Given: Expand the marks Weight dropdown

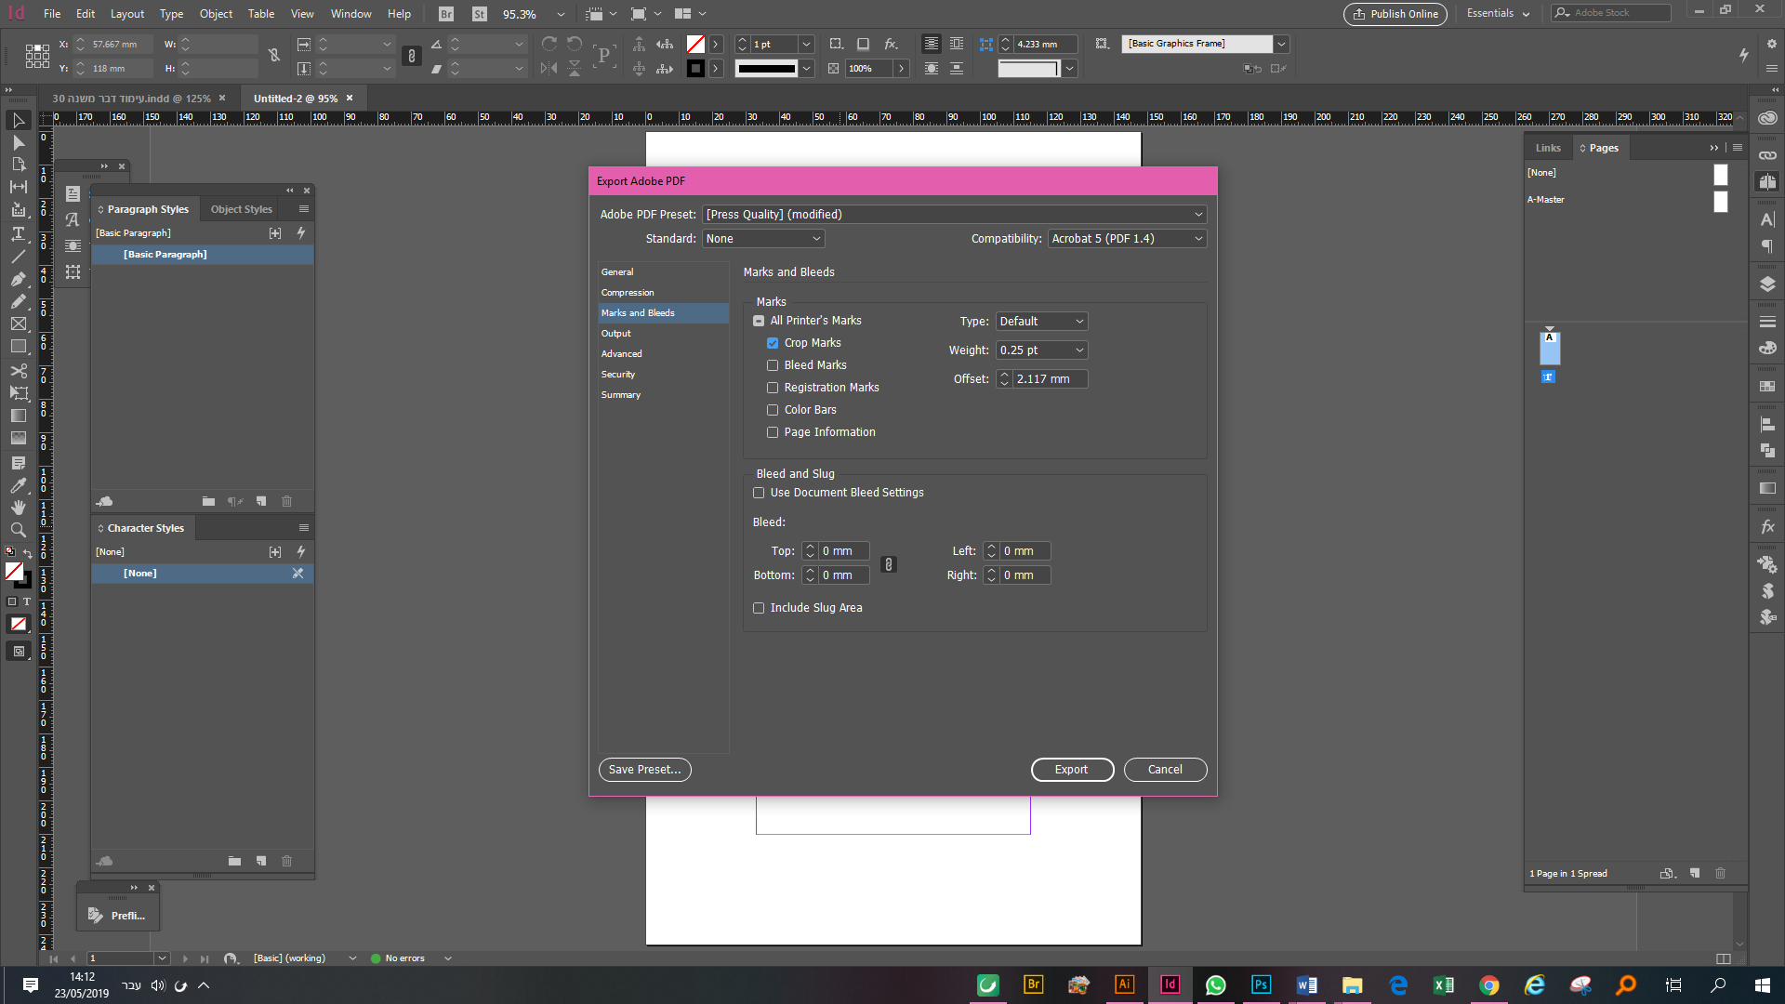Looking at the screenshot, I should click(1041, 350).
